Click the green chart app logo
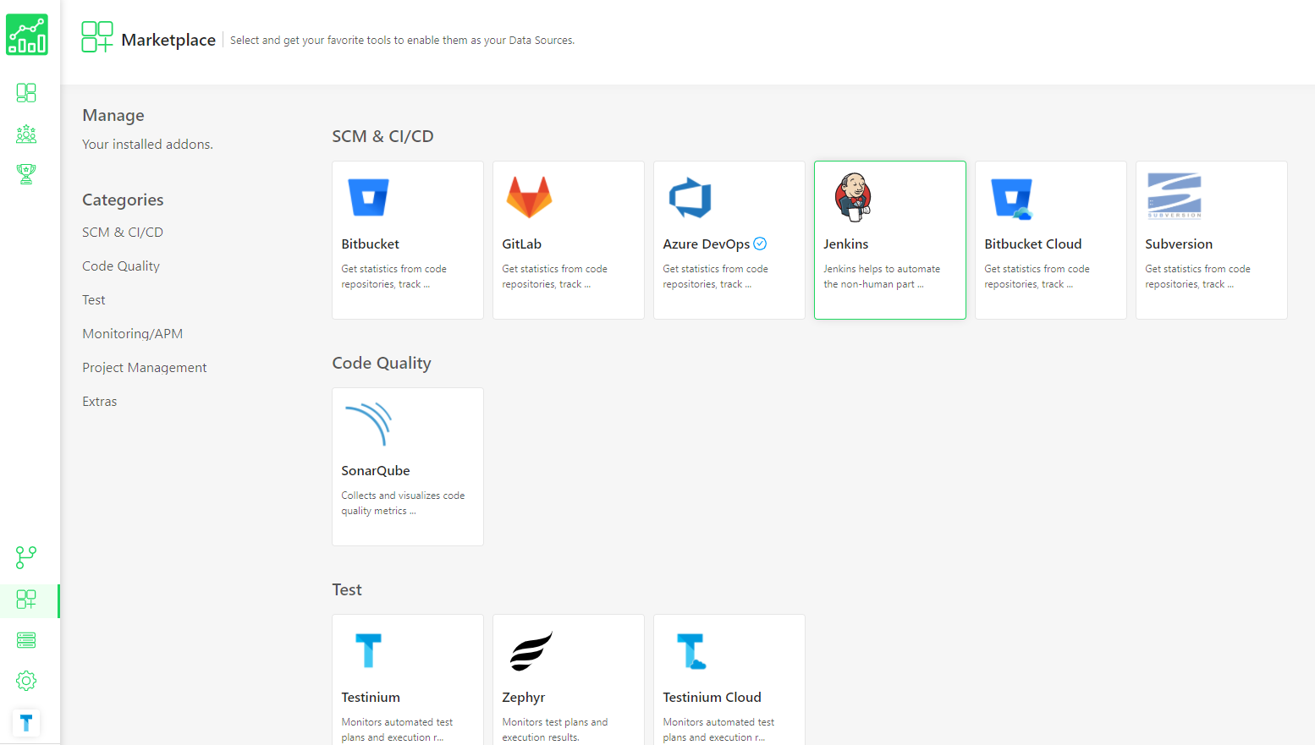Viewport: 1315px width, 745px height. point(27,35)
